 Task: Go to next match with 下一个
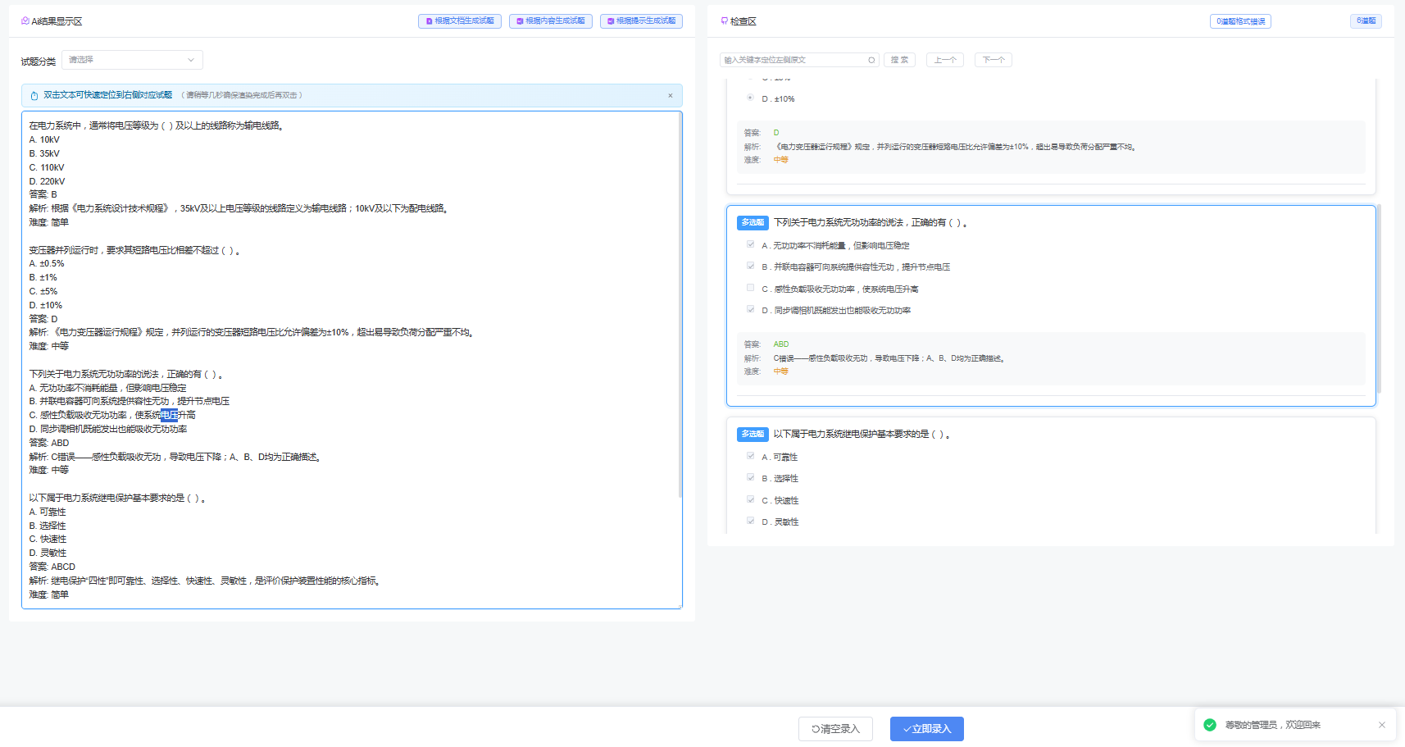[994, 60]
